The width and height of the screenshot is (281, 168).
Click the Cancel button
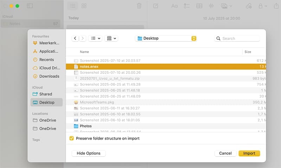[225, 153]
